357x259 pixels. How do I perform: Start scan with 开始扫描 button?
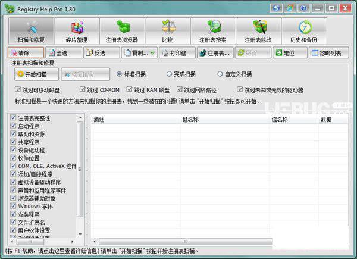pos(36,74)
